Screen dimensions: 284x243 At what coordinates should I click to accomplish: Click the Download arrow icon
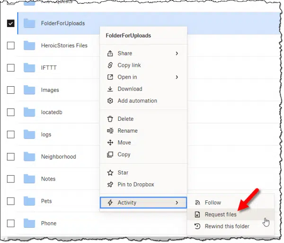pyautogui.click(x=110, y=89)
